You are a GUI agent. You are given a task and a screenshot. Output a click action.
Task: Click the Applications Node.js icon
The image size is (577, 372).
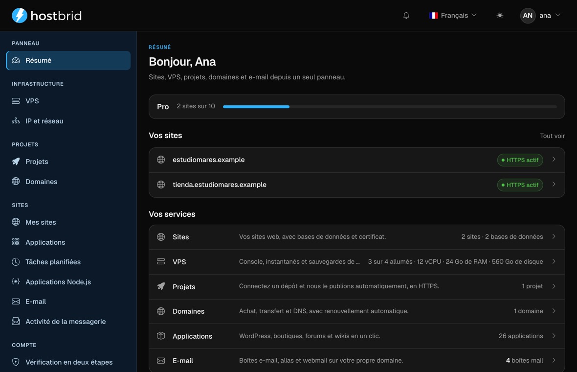pos(16,282)
